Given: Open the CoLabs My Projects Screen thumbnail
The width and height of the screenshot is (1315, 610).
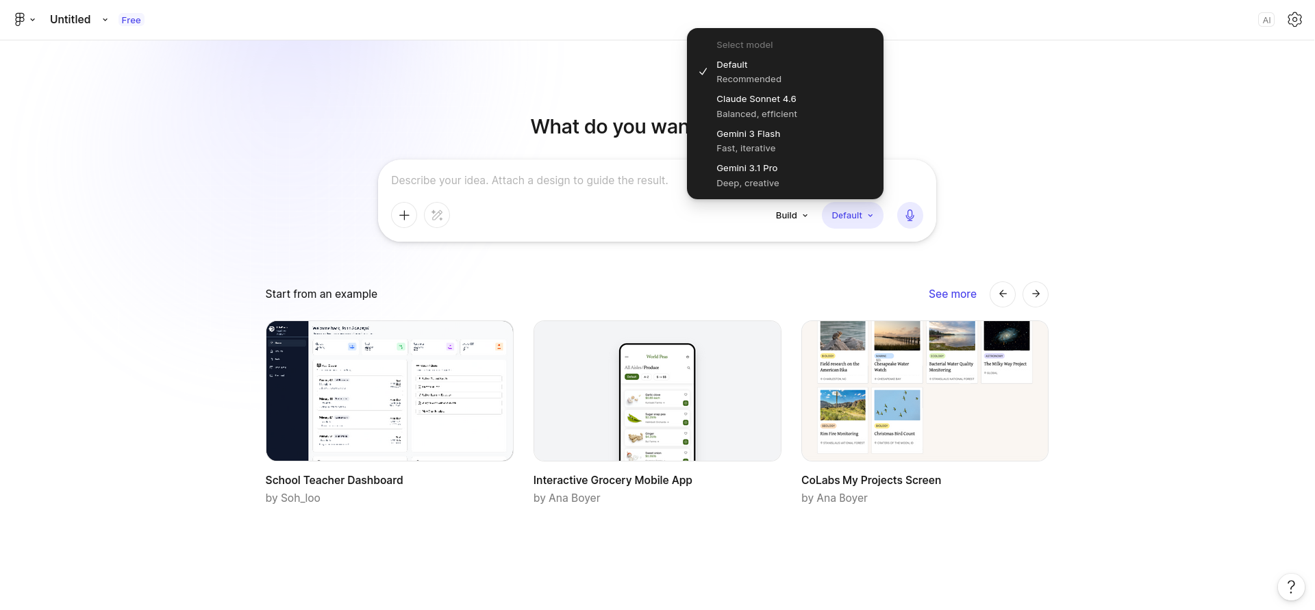Looking at the screenshot, I should coord(925,391).
